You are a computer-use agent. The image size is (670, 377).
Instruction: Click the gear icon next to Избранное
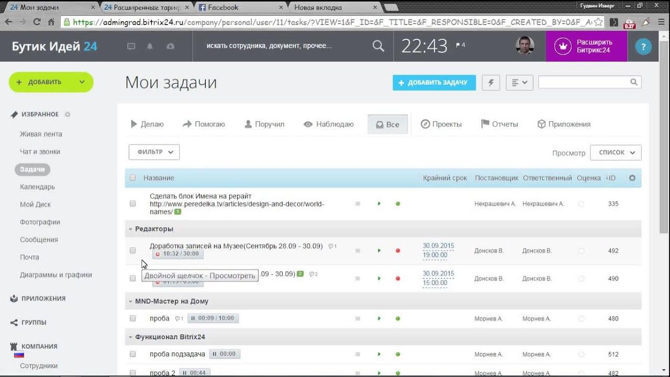tap(68, 114)
